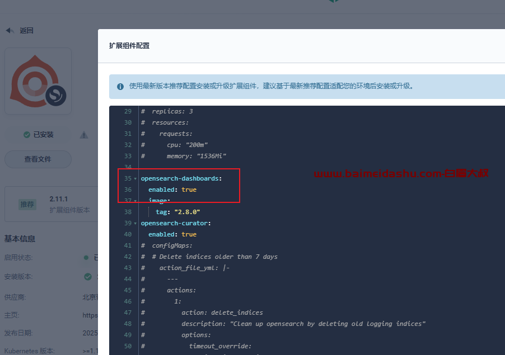Click the 供应商 label
This screenshot has width=505, height=355.
tap(15, 297)
